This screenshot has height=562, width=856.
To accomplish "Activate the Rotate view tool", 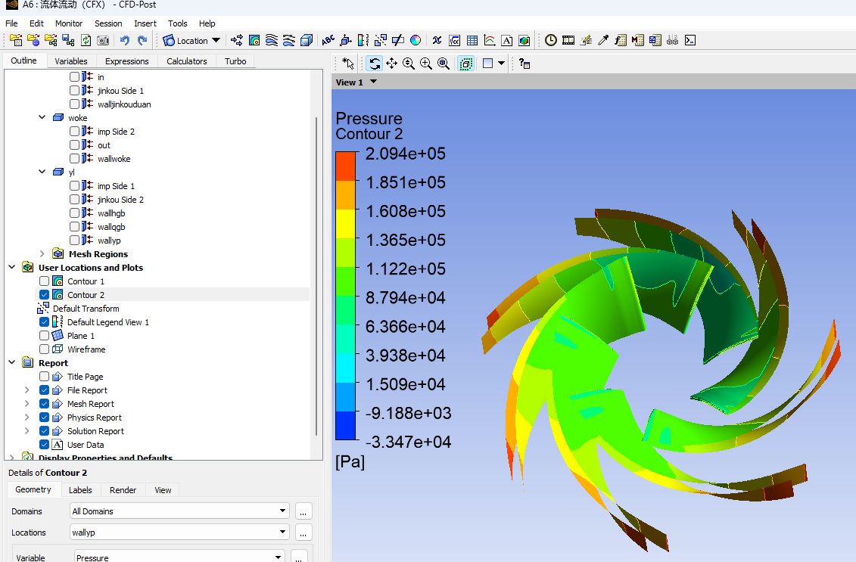I will point(375,64).
